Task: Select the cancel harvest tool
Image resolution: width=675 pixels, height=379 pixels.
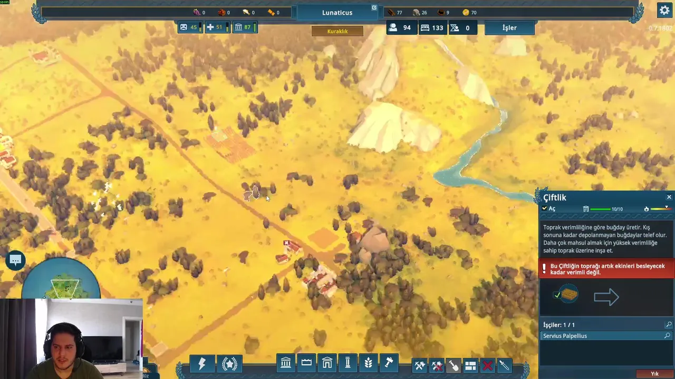Action: coord(437,365)
